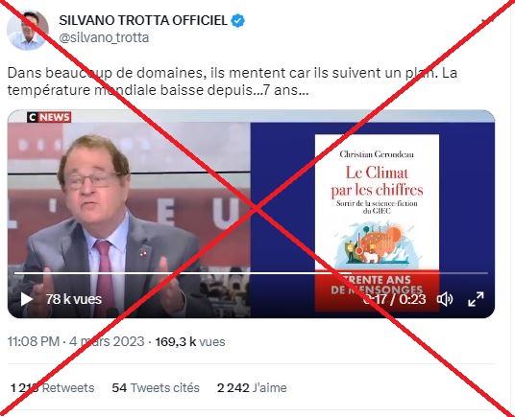Open the SILVANO TROTTA OFFICIEL display name
Viewport: 515px width, 417px height.
point(143,20)
